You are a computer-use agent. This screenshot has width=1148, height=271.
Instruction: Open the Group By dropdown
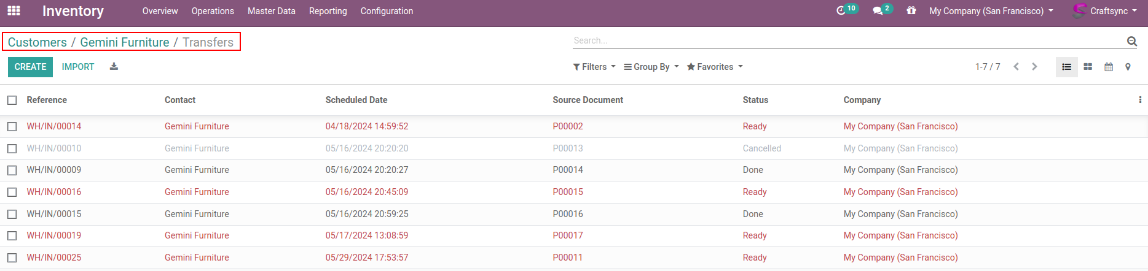[x=651, y=67]
